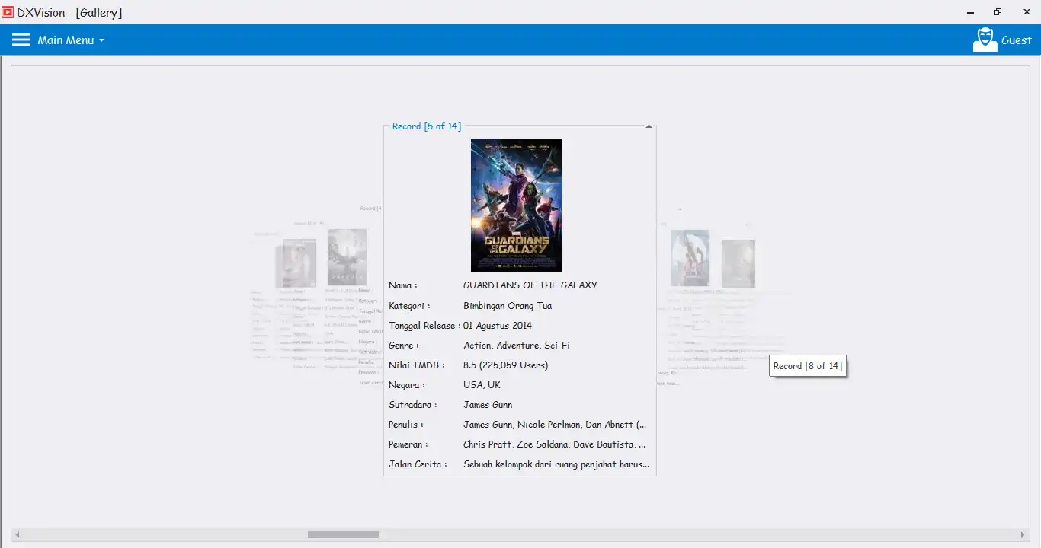Click the synopsis text 'Sebuah kelompok dari ruang'
Image resolution: width=1041 pixels, height=548 pixels.
(x=556, y=464)
